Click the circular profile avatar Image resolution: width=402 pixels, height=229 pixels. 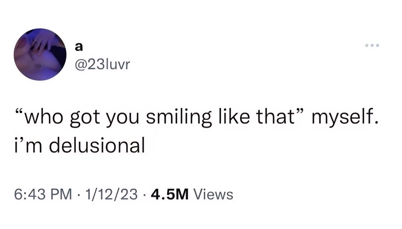pos(40,55)
